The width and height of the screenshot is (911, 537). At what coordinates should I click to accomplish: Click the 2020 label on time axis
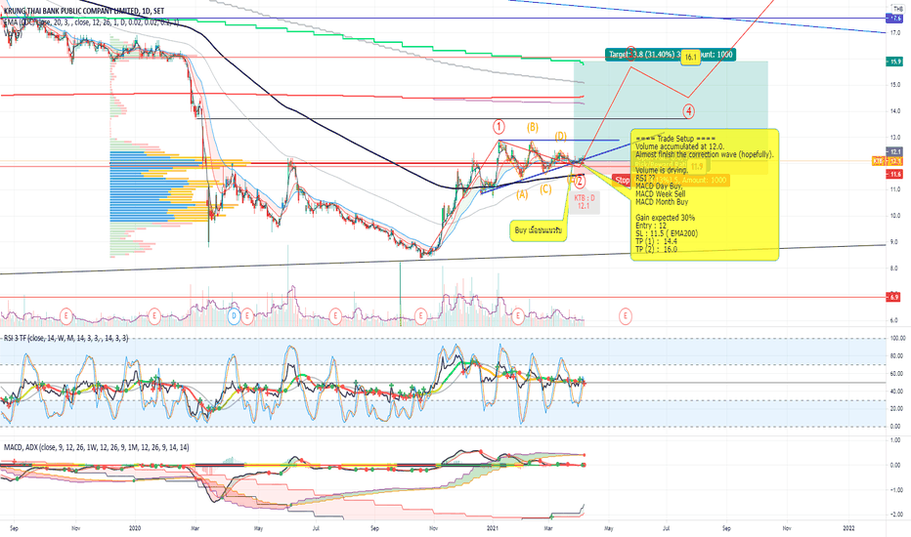135,527
